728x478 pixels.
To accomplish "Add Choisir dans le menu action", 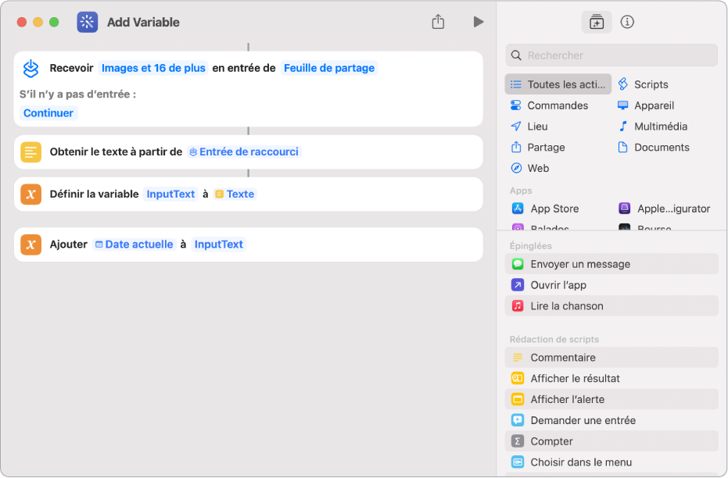I will [611, 462].
